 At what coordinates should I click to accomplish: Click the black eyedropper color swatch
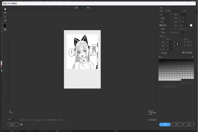(5, 25)
